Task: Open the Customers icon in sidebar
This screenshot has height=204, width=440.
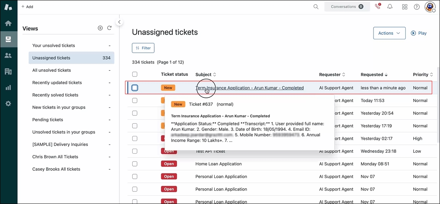Action: pyautogui.click(x=8, y=55)
